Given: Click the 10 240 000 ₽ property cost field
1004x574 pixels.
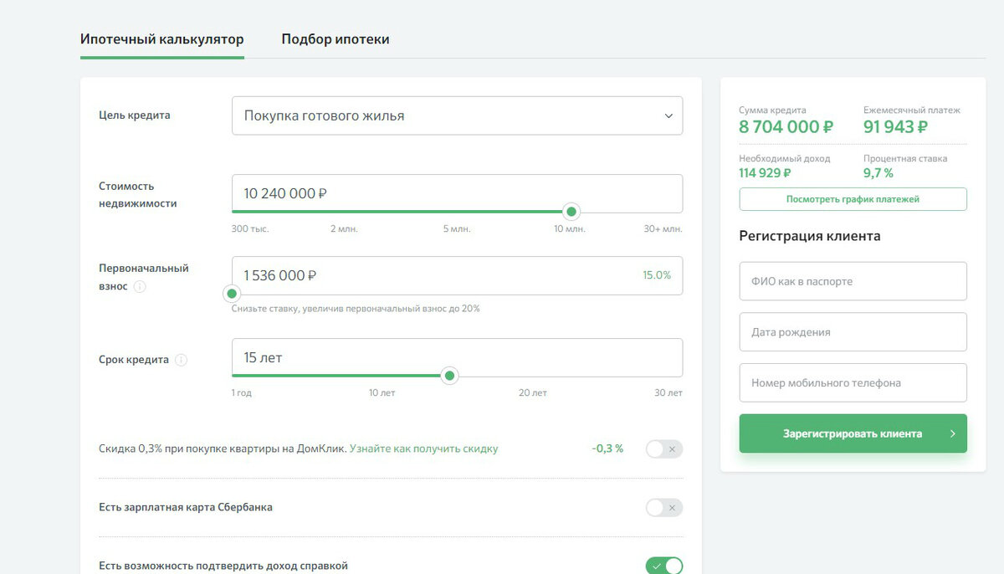Looking at the screenshot, I should [457, 193].
